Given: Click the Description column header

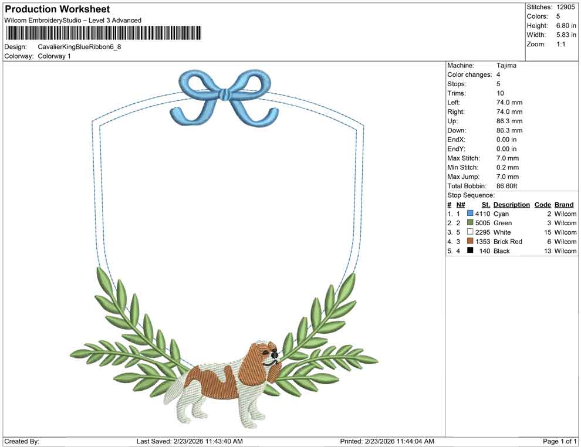Looking at the screenshot, I should (x=511, y=204).
